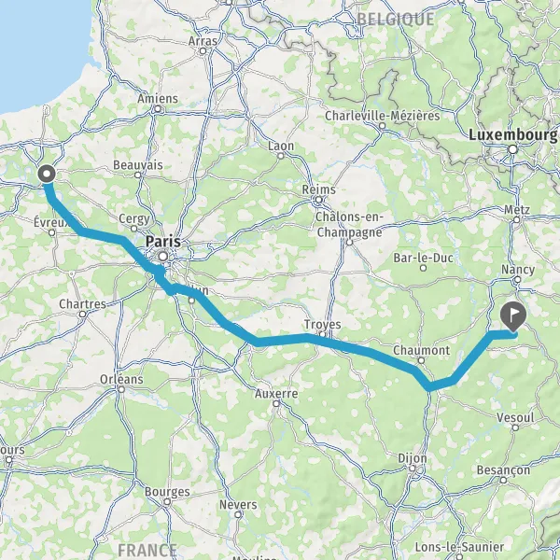This screenshot has width=560, height=560.
Task: Click the Vesoul city dot
Action: pyautogui.click(x=515, y=427)
